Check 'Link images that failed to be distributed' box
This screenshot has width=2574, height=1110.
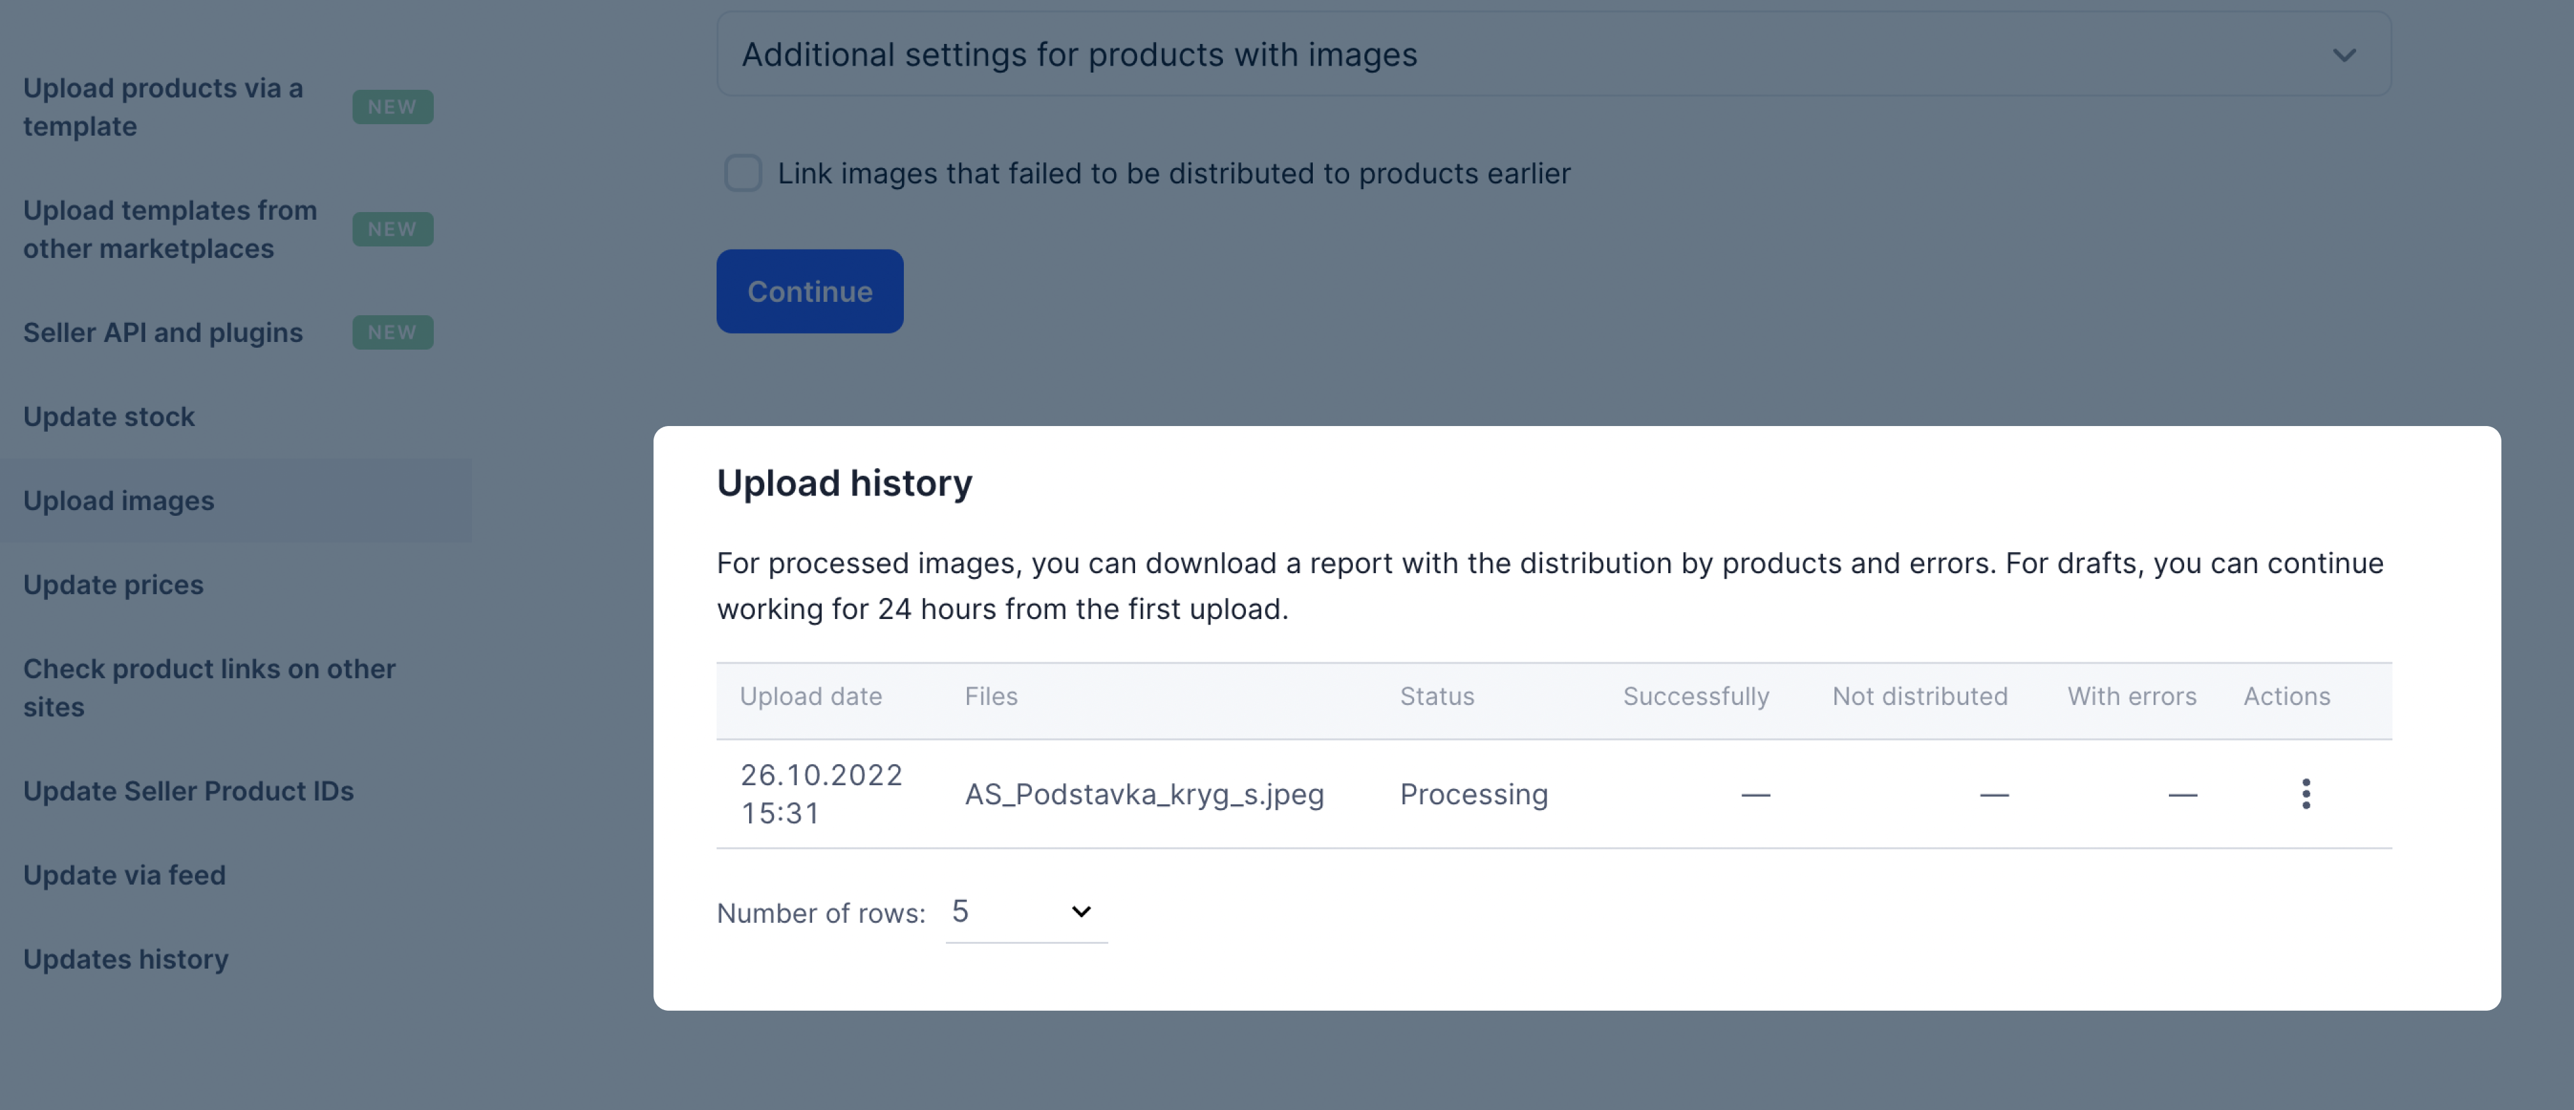pos(743,173)
